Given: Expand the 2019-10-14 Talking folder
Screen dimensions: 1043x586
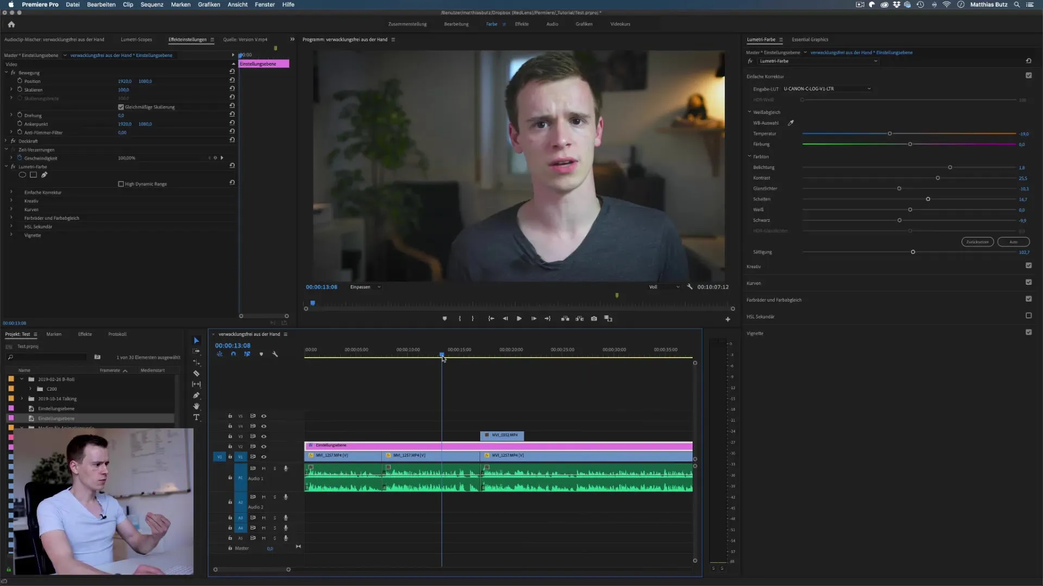Looking at the screenshot, I should [22, 398].
